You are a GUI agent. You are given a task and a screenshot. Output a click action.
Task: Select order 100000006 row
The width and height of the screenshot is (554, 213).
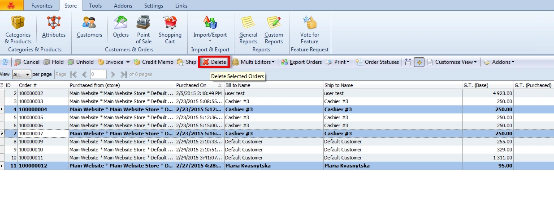277,125
